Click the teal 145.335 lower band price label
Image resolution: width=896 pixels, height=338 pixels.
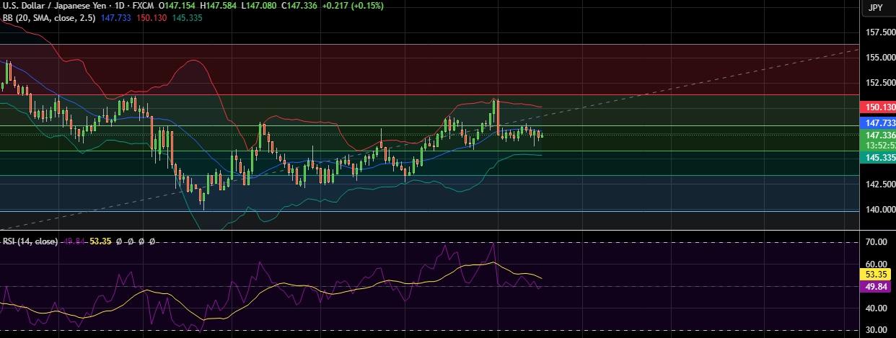(x=879, y=157)
